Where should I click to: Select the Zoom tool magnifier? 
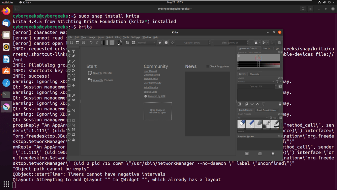click(x=69, y=140)
